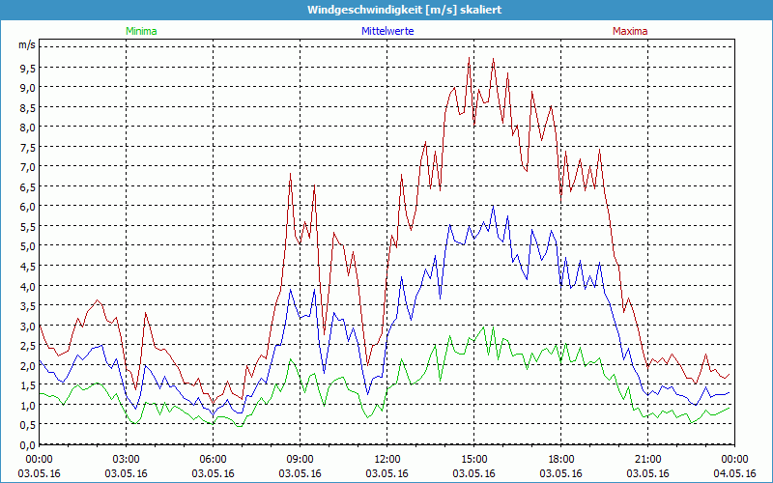Select the blue Mittelwerte legend label
The width and height of the screenshot is (773, 483).
coord(386,31)
